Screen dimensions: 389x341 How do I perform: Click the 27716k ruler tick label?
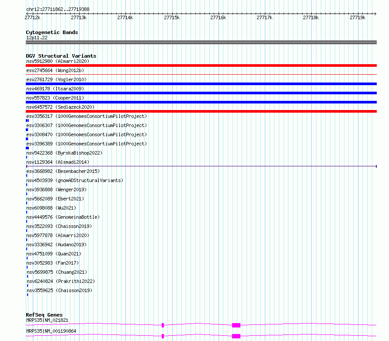(218, 17)
